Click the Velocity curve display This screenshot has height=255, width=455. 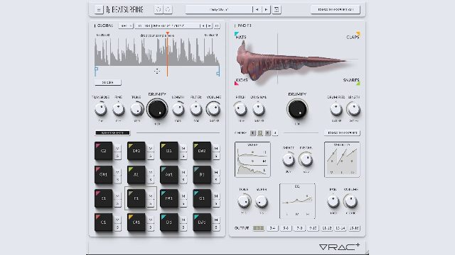342,159
